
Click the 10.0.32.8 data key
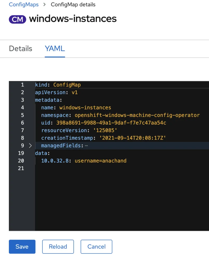(55, 161)
